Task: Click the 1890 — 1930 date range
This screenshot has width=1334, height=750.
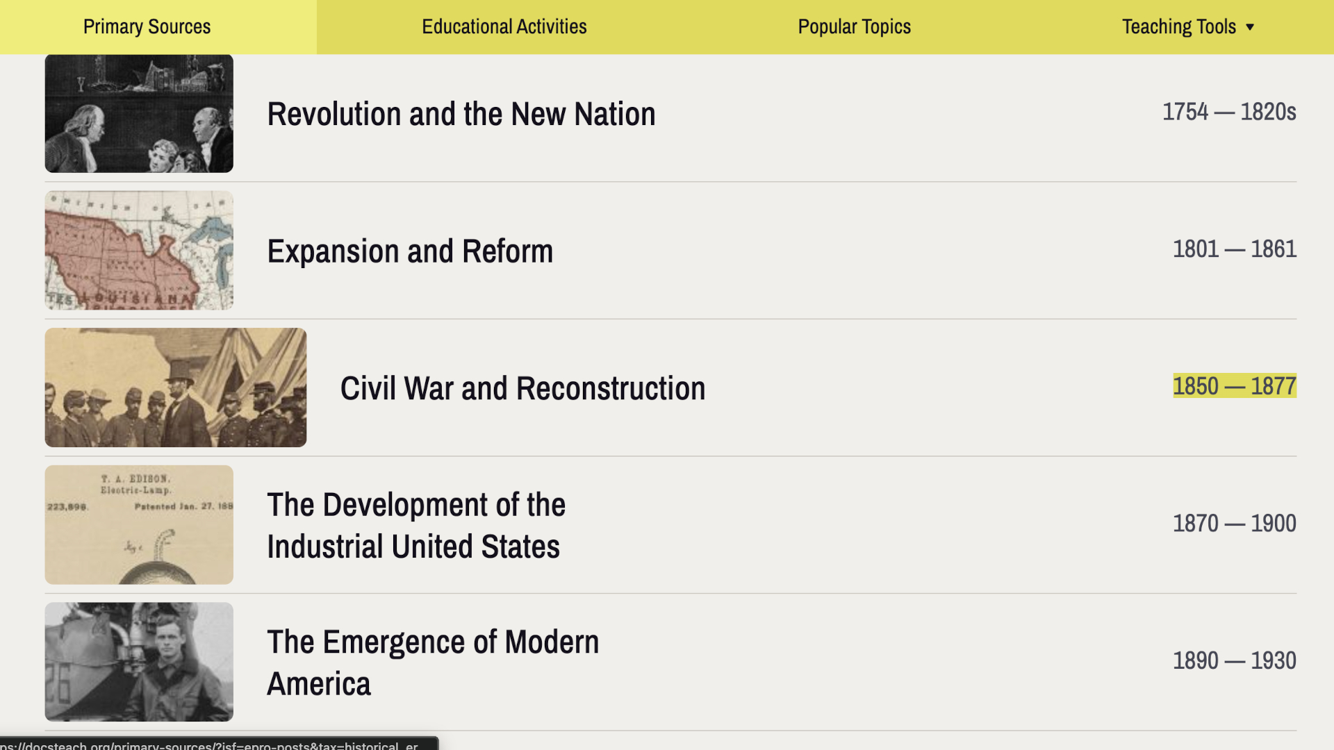Action: click(x=1235, y=660)
